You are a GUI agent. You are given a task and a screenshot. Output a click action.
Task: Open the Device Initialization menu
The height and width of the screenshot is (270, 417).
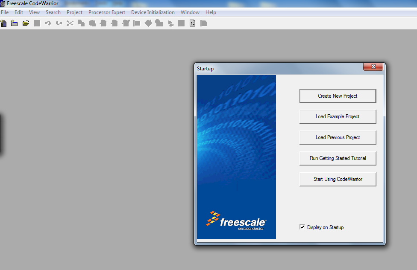coord(153,12)
